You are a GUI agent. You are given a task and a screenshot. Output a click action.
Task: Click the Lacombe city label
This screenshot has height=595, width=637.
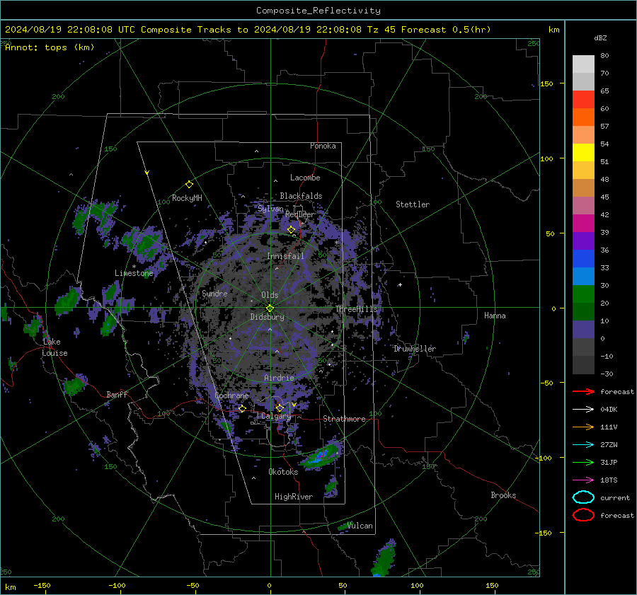point(305,178)
